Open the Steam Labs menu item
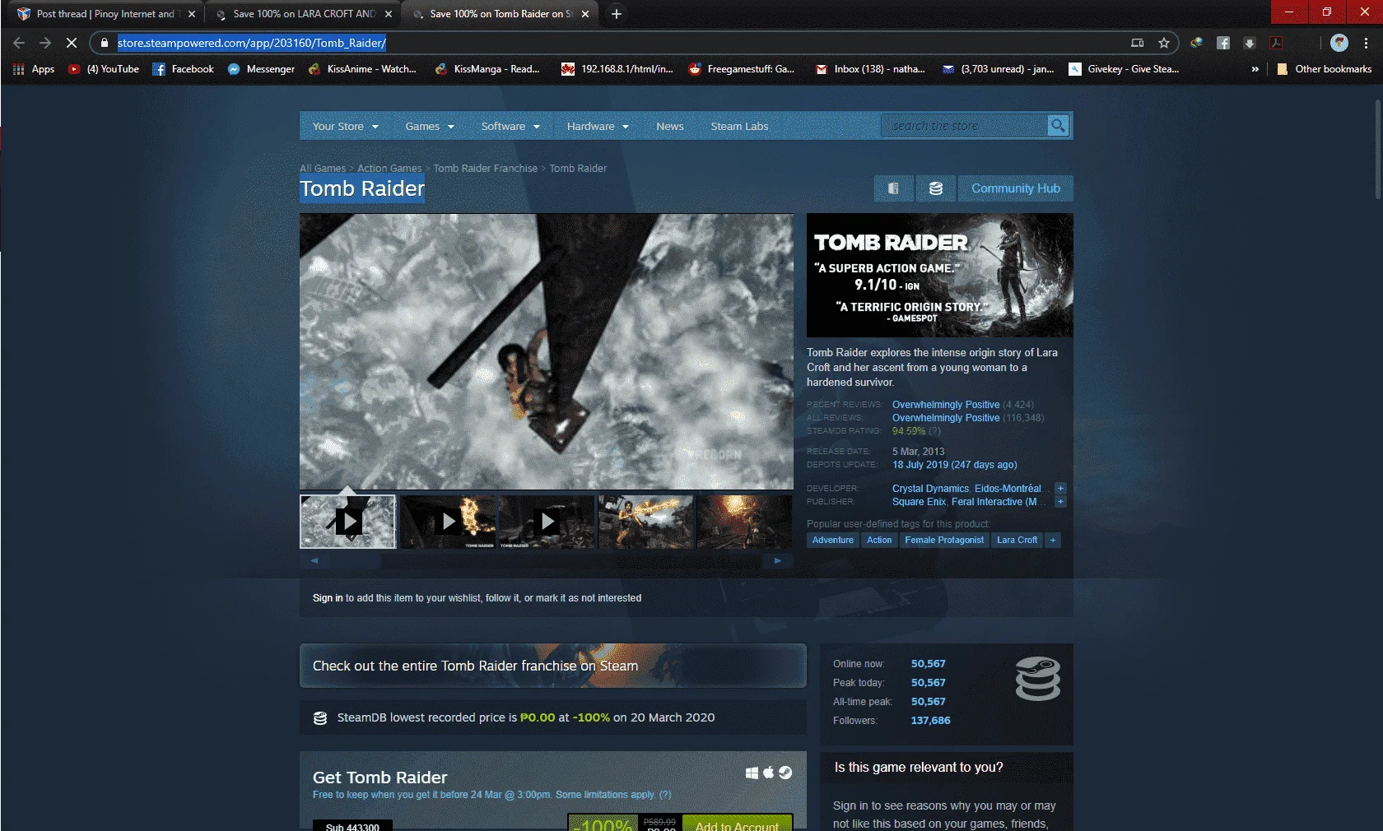Viewport: 1383px width, 831px height. click(x=739, y=127)
